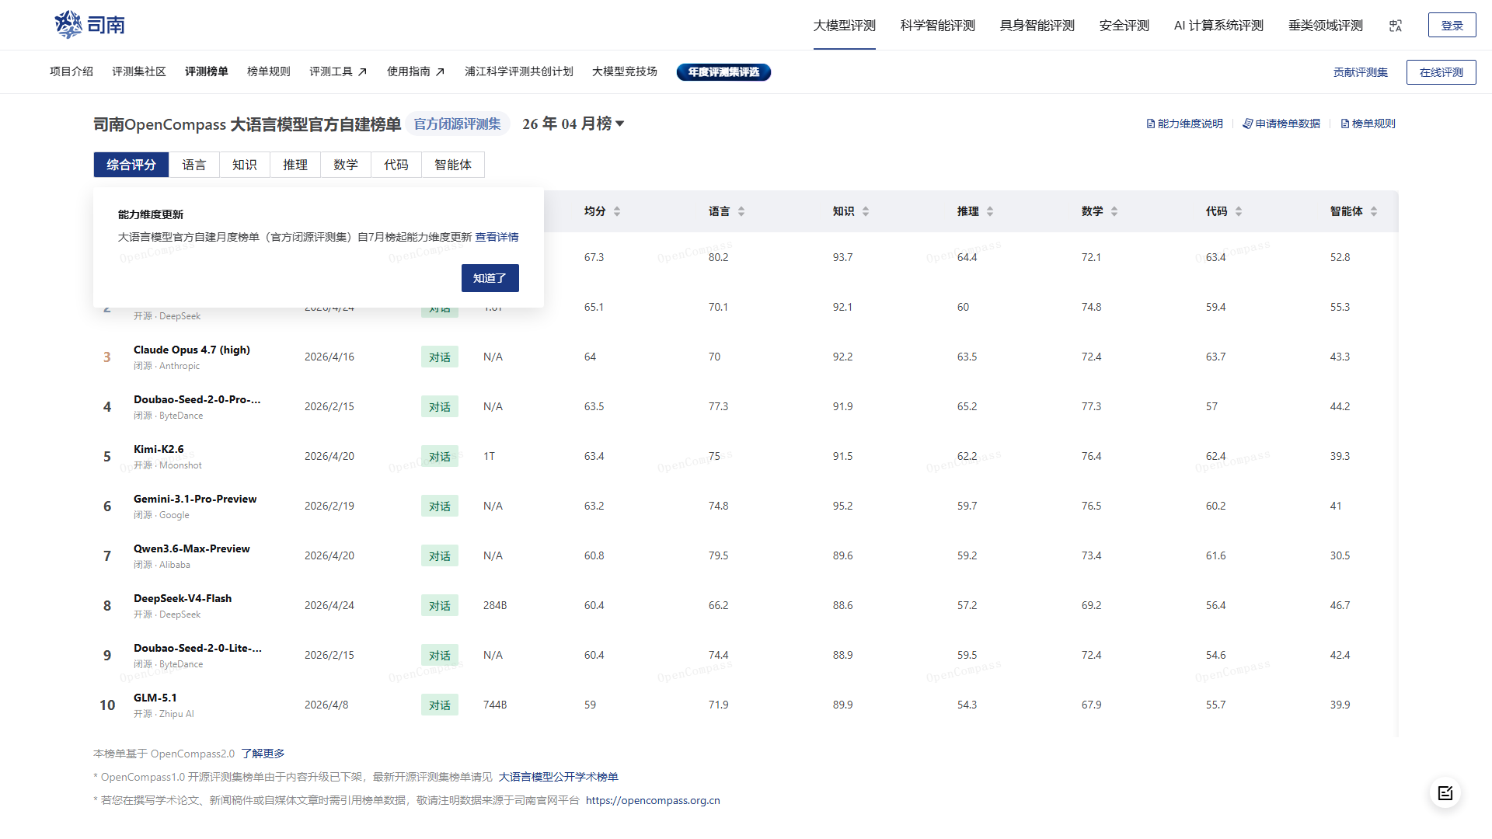Open 评测工具 external link
Image resolution: width=1492 pixels, height=839 pixels.
pyautogui.click(x=338, y=71)
